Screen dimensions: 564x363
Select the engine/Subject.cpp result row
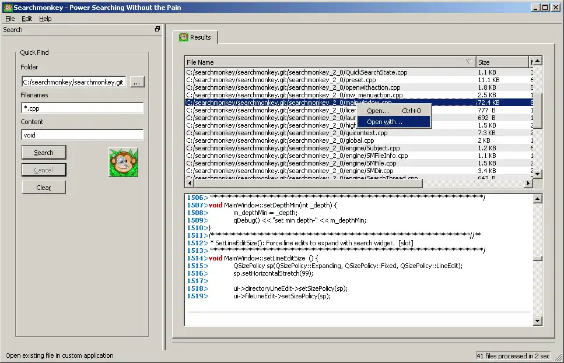pyautogui.click(x=359, y=148)
